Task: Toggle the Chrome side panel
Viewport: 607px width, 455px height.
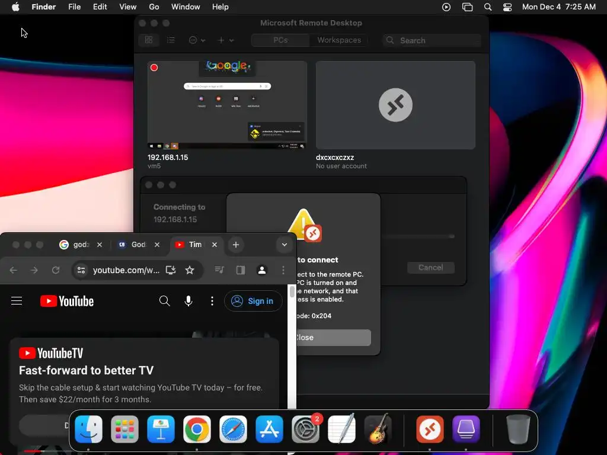Action: coord(241,270)
